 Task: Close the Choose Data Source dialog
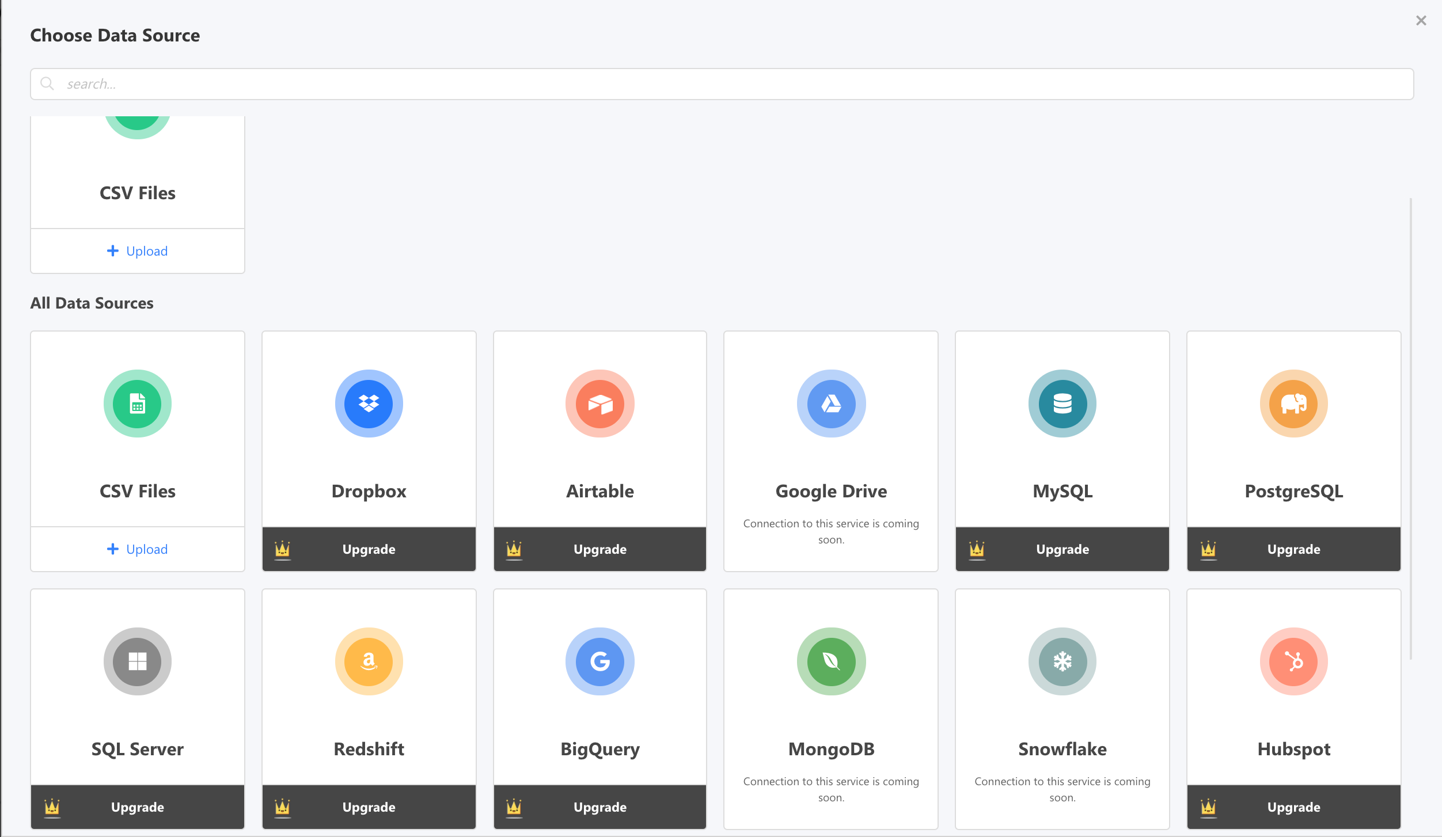(1421, 21)
